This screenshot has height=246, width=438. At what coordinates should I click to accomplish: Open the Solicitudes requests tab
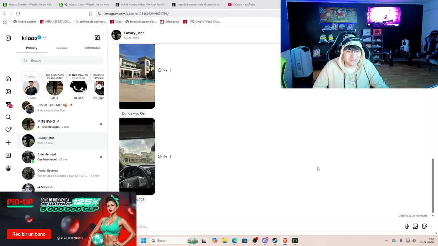(92, 48)
